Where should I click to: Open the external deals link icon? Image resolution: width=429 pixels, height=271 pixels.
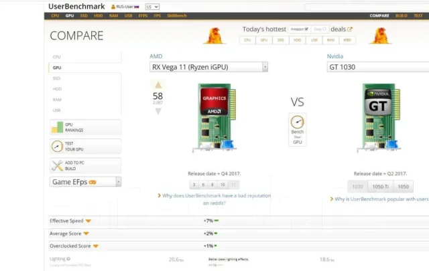tap(350, 29)
